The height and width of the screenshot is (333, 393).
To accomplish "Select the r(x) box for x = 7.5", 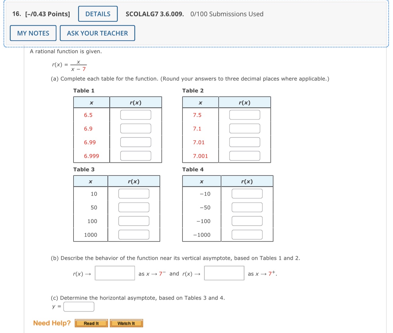I will click(244, 115).
